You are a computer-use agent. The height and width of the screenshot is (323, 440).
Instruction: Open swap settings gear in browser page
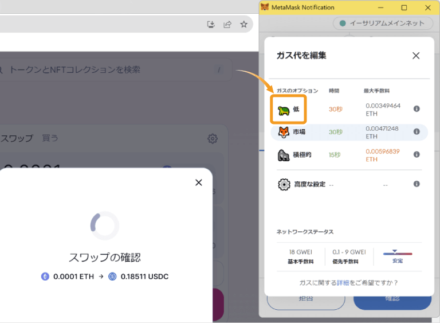click(x=213, y=139)
